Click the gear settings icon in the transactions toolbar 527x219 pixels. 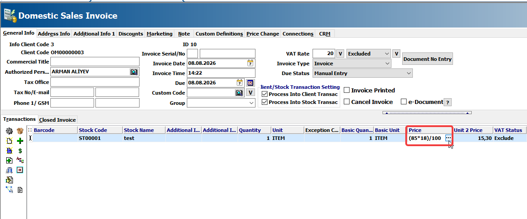point(9,131)
